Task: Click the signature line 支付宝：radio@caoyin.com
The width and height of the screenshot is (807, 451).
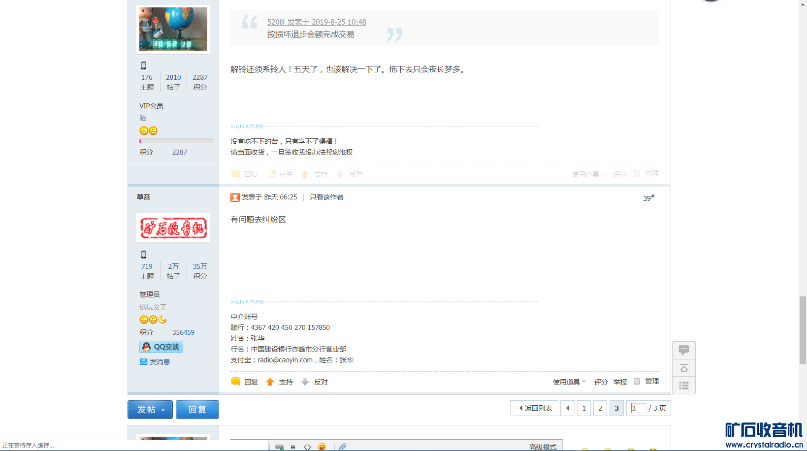Action: pos(292,360)
